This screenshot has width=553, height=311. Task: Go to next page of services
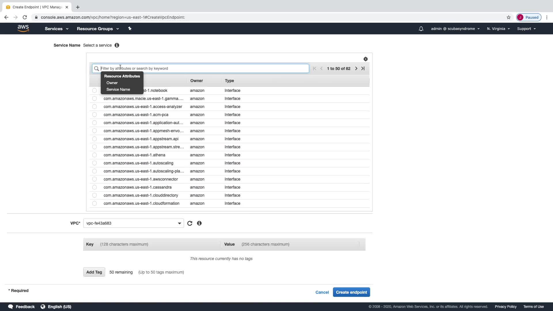[x=356, y=69]
